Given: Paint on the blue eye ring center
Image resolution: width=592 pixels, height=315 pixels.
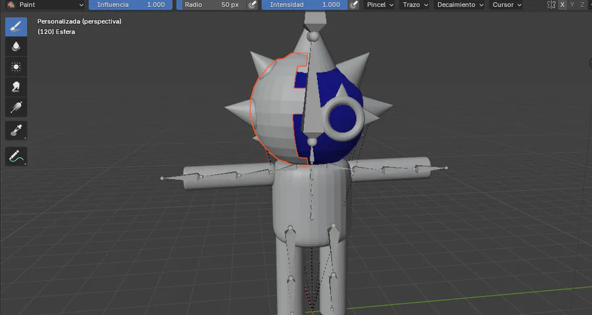Looking at the screenshot, I should (x=342, y=118).
